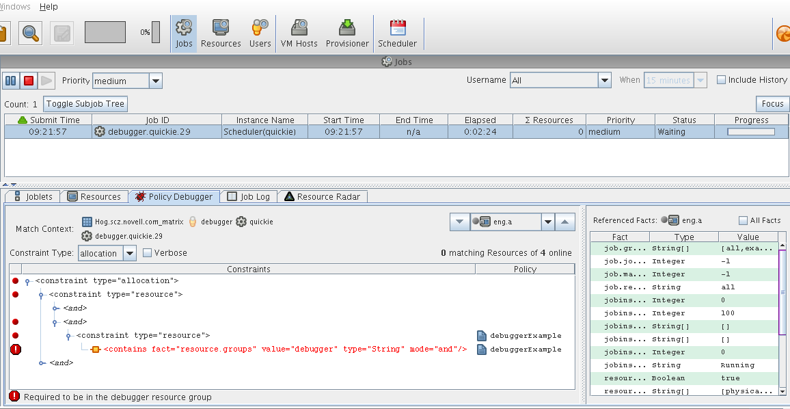Open the Username All dropdown

(x=605, y=80)
